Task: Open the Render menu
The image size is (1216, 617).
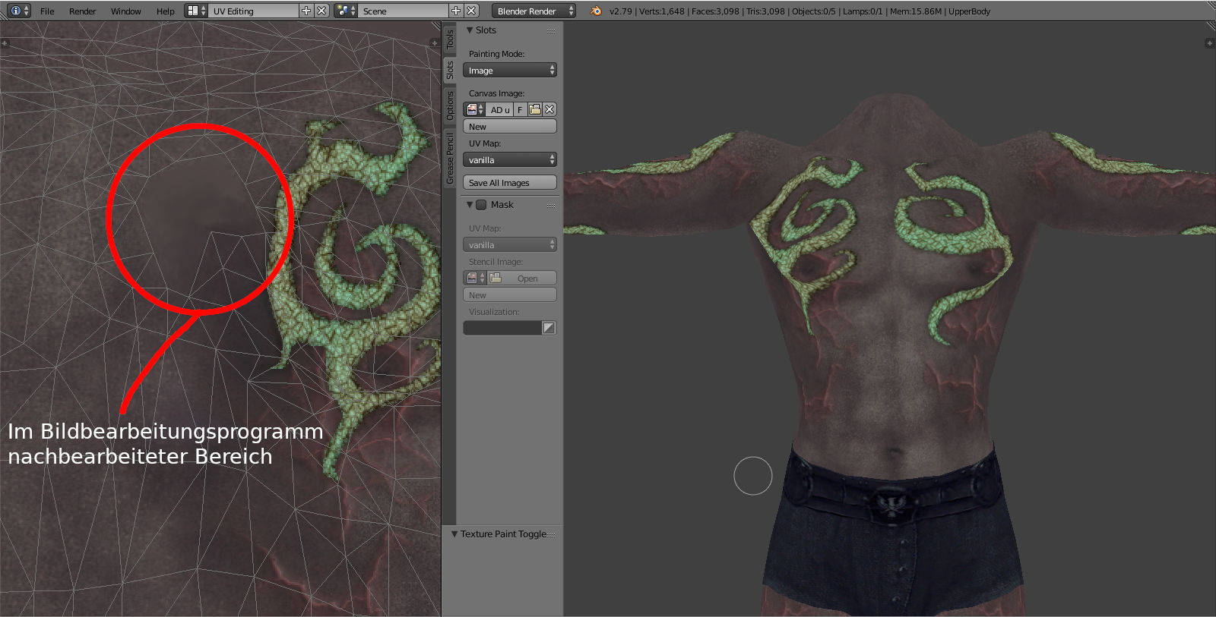Action: point(82,11)
